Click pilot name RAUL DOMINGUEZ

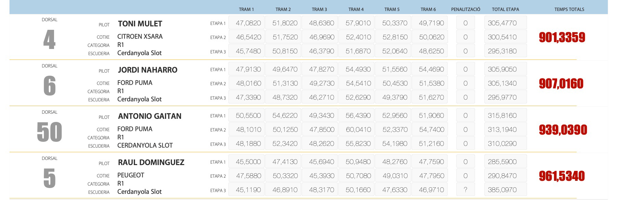pos(151,162)
